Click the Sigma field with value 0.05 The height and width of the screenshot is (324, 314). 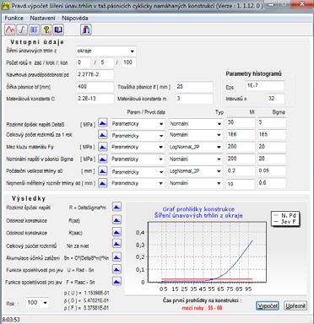[272, 171]
